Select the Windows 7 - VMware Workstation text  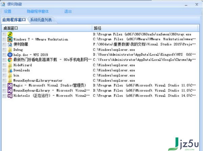[x=41, y=39]
